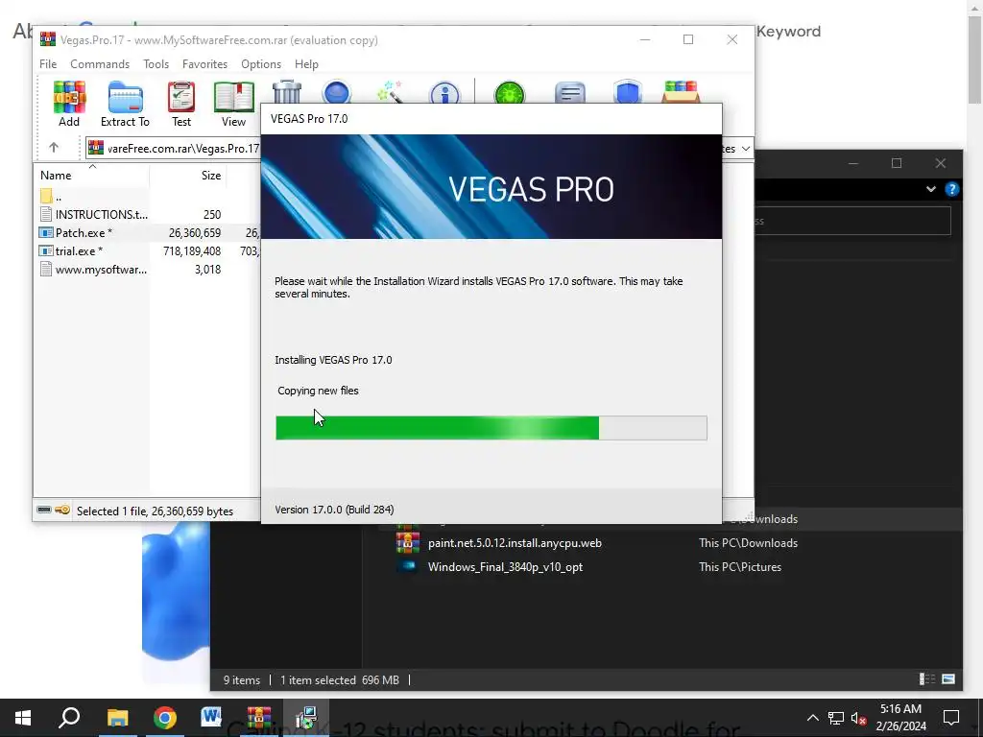983x737 pixels.
Task: Click the '26,360,659' size cell for Patch.exe
Action: [194, 232]
